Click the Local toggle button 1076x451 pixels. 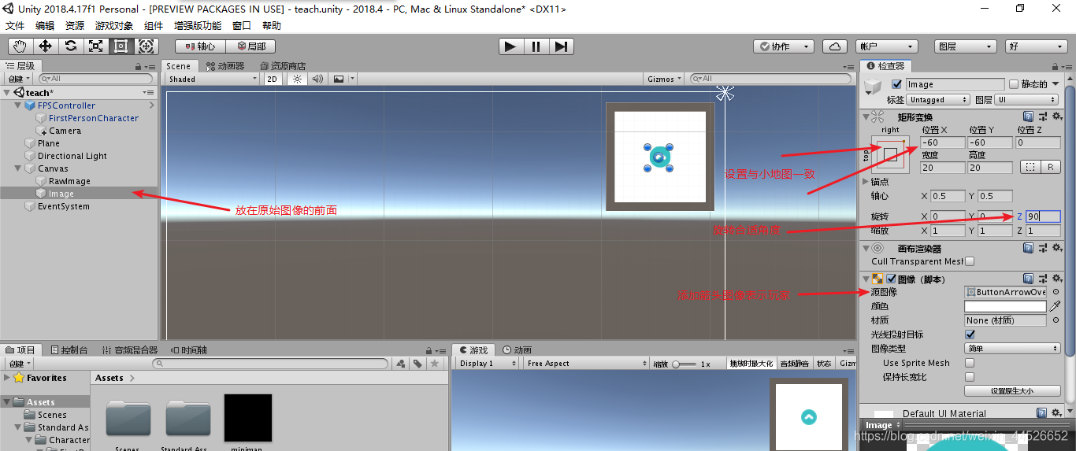(251, 46)
